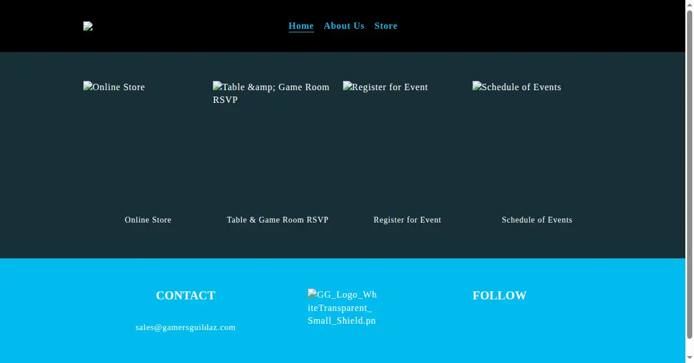The width and height of the screenshot is (694, 363).
Task: Click the Table & Game Room RSVP image
Action: click(278, 146)
